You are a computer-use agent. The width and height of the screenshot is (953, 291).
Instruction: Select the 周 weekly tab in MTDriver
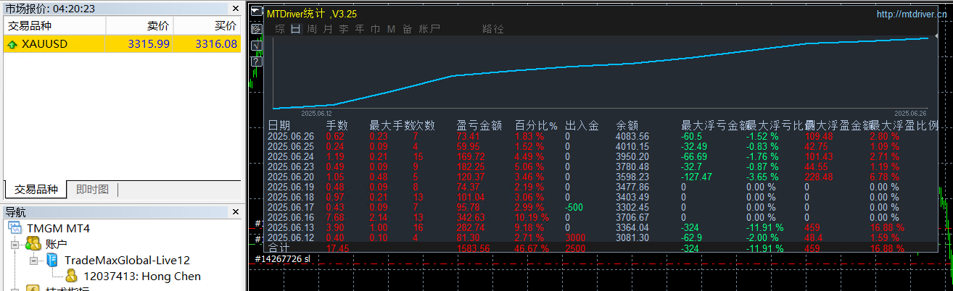[311, 29]
